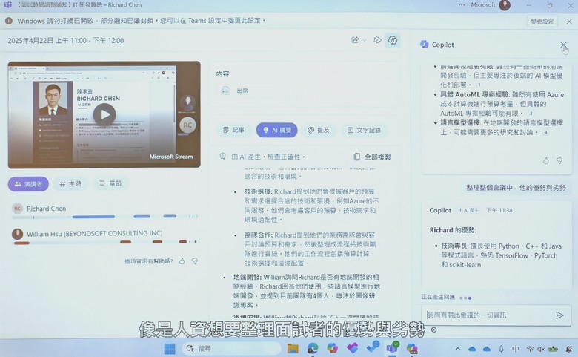
Task: Click the Teams app icon in title bar
Action: pyautogui.click(x=7, y=4)
